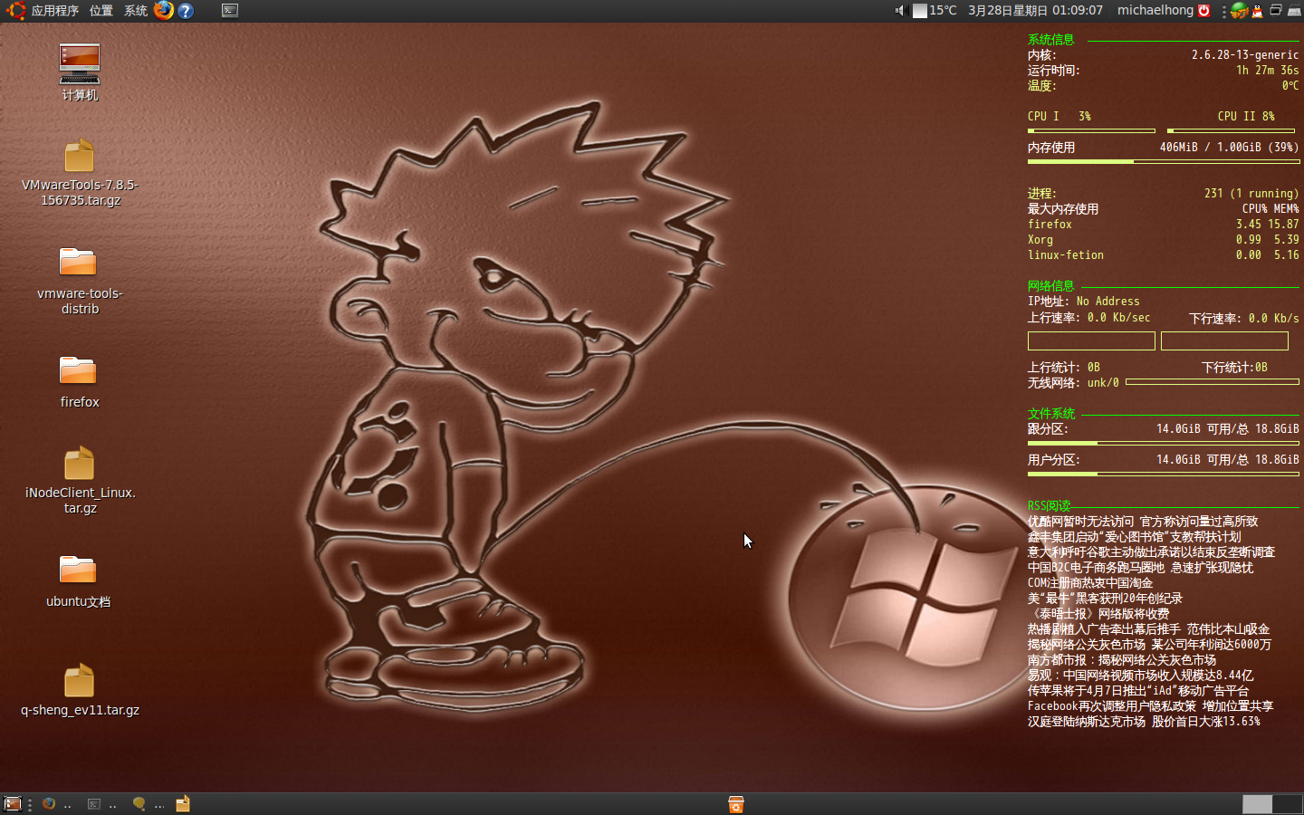Open the trash icon in bottom panel
1304x815 pixels.
[x=735, y=804]
